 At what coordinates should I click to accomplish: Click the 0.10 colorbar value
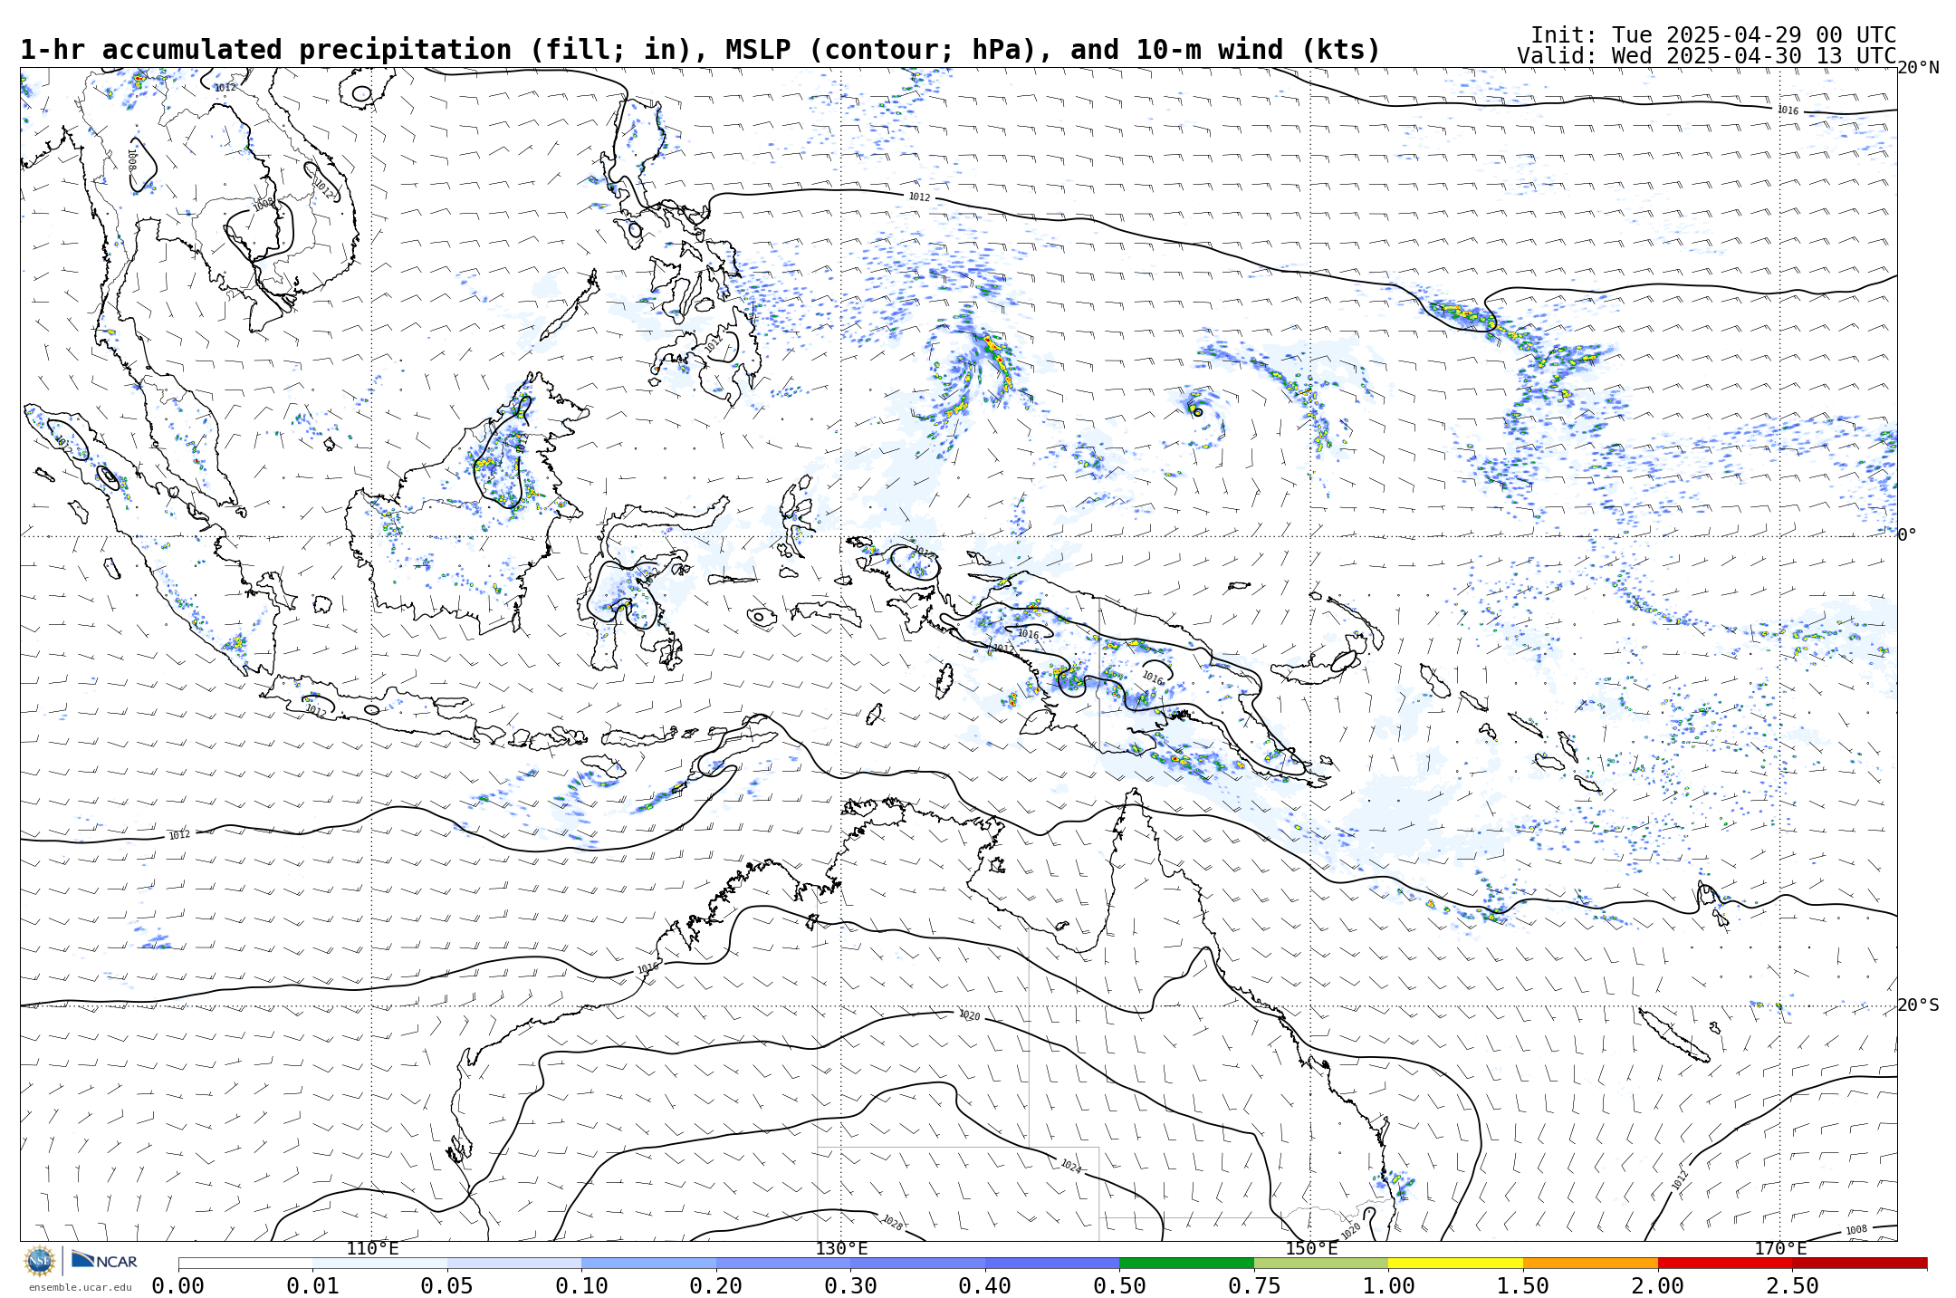tap(581, 1286)
